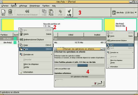This screenshot has height=95, width=138.
Task: Open the /dev/hda device dropdown arrow
Action: [136, 12]
